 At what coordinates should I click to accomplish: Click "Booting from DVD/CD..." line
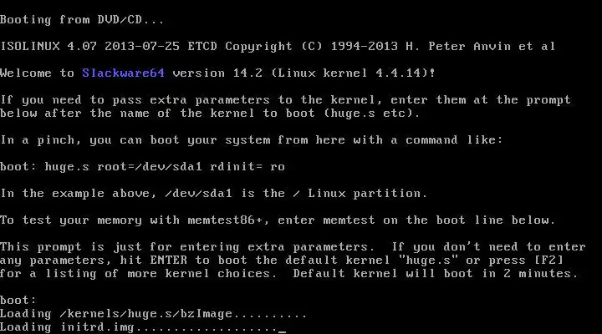82,19
